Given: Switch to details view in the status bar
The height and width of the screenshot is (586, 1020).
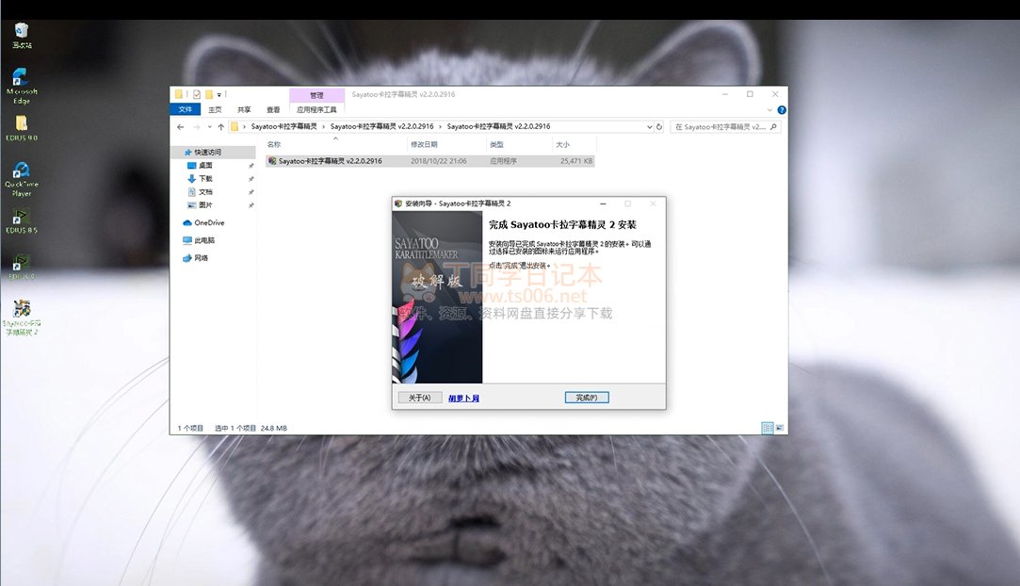Looking at the screenshot, I should click(x=768, y=428).
